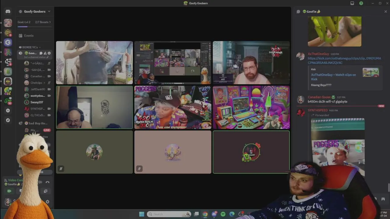The height and width of the screenshot is (219, 390).
Task: Click the red LIVE badge next to Mix
Action: tap(47, 130)
